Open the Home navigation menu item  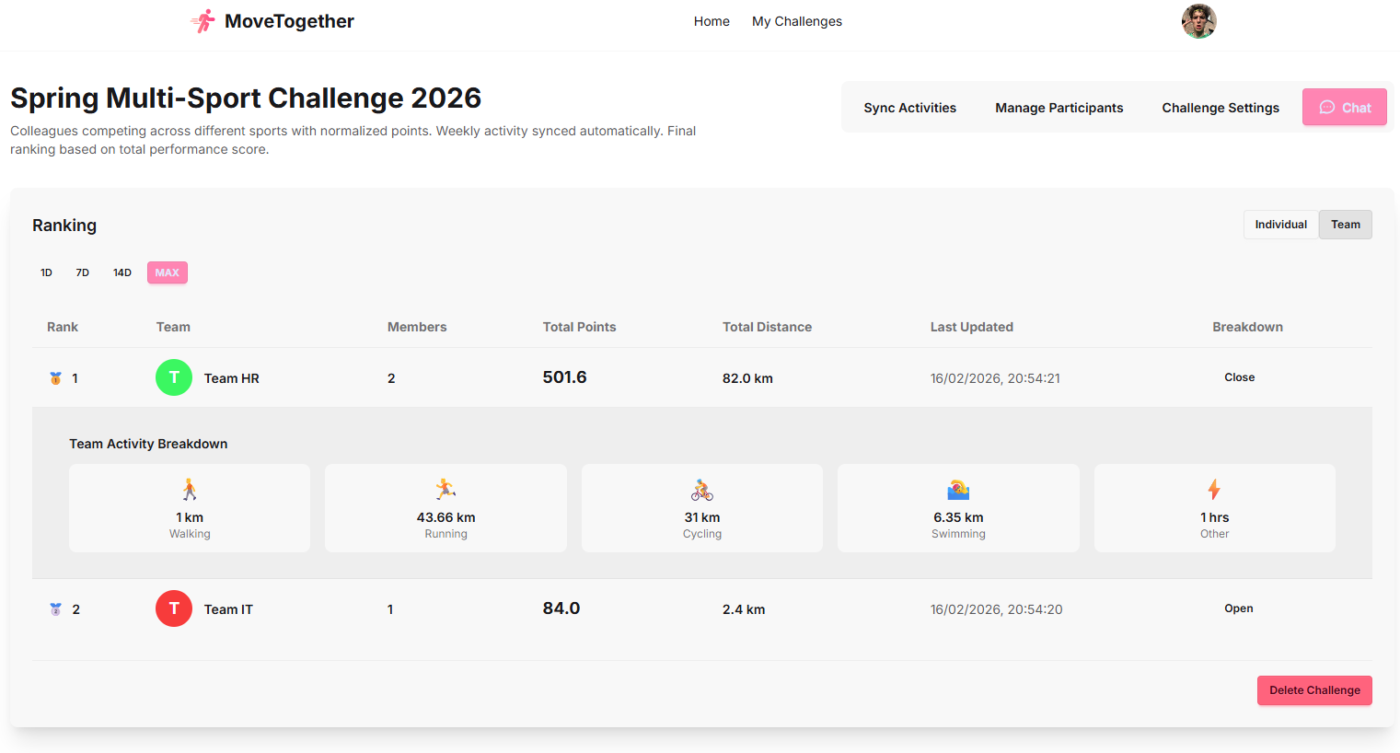[x=712, y=21]
